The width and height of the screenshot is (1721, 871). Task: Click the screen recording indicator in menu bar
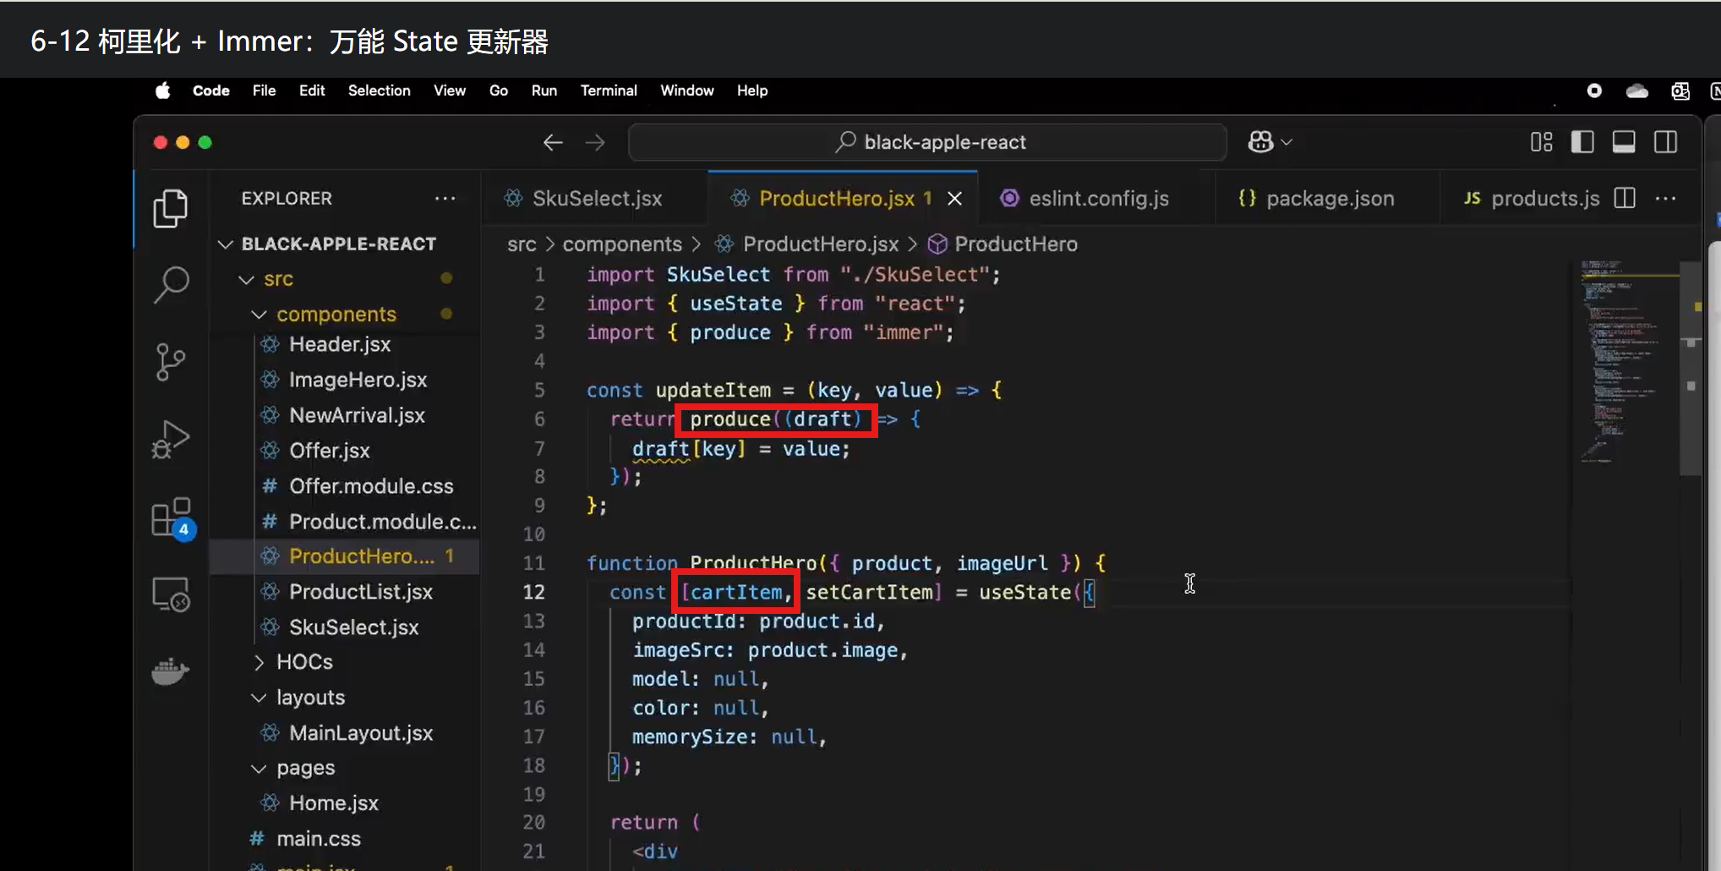[1594, 90]
